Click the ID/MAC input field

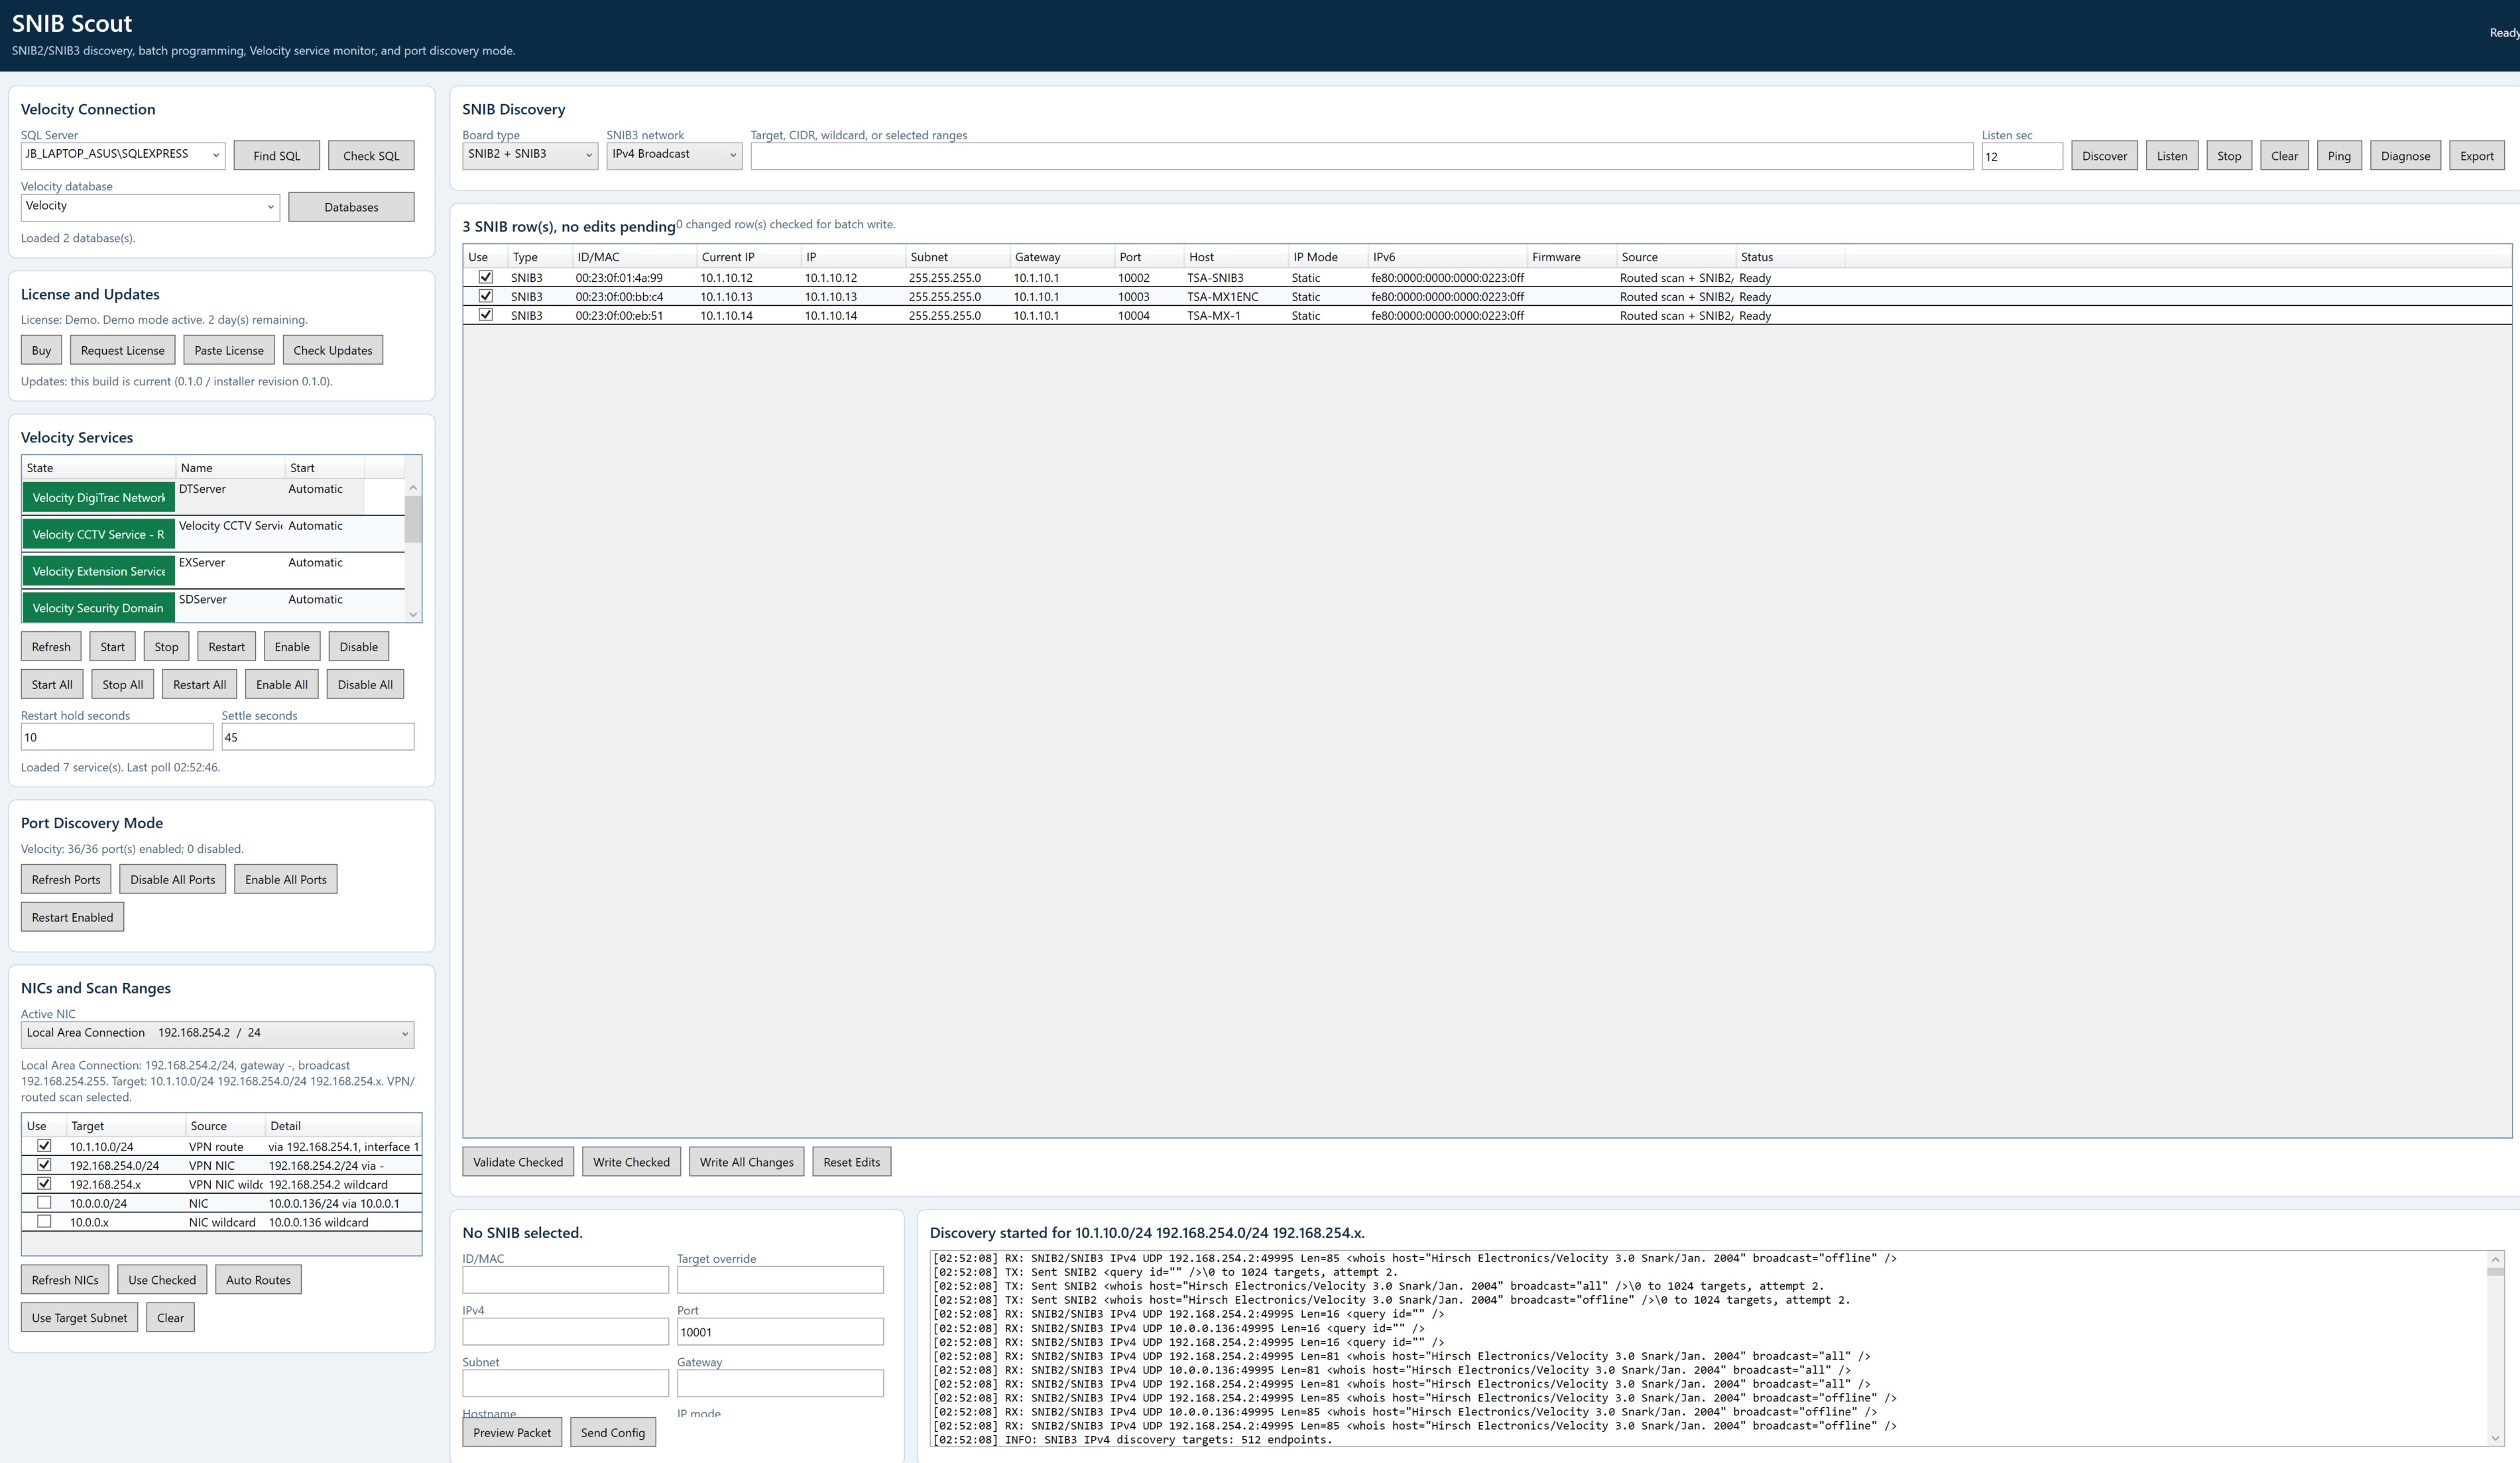[x=565, y=1280]
